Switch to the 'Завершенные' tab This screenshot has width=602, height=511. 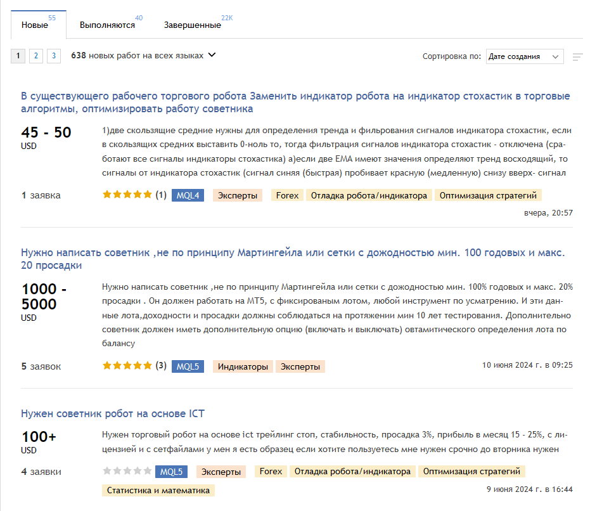(x=193, y=25)
